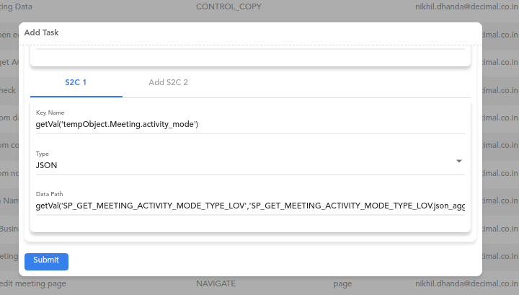
Task: Open the Add S2C 2 tab
Action: pyautogui.click(x=168, y=82)
